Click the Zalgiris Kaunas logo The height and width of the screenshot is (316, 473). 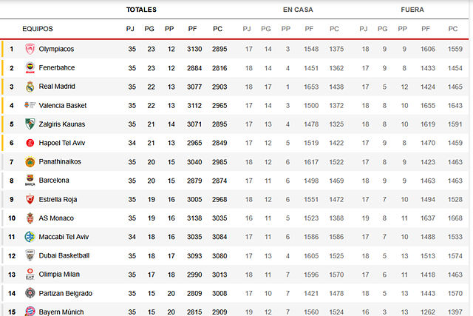[30, 124]
